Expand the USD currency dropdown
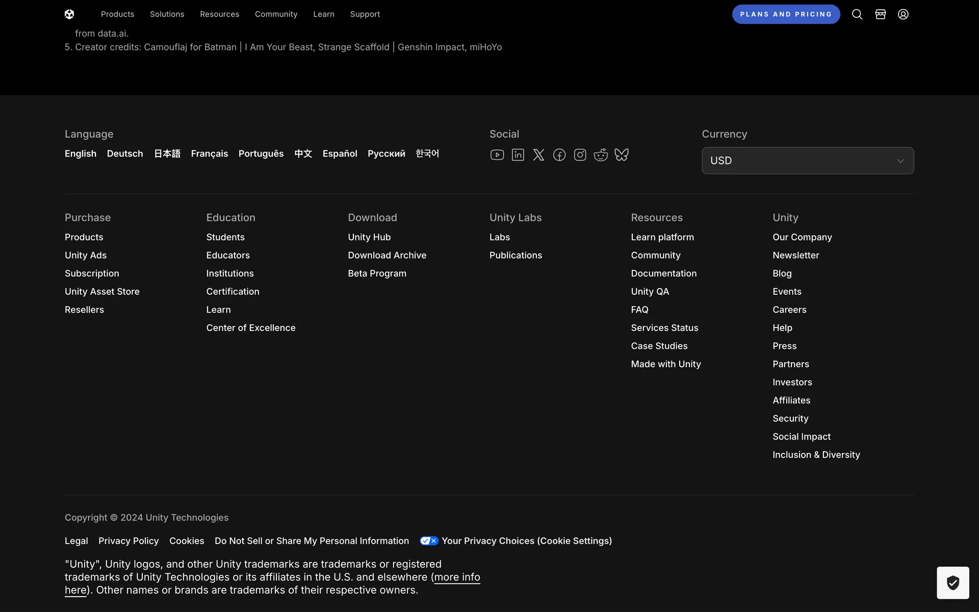 tap(807, 161)
